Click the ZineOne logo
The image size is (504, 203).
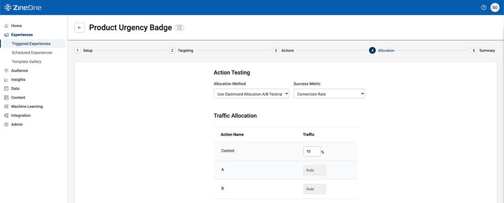(23, 7)
